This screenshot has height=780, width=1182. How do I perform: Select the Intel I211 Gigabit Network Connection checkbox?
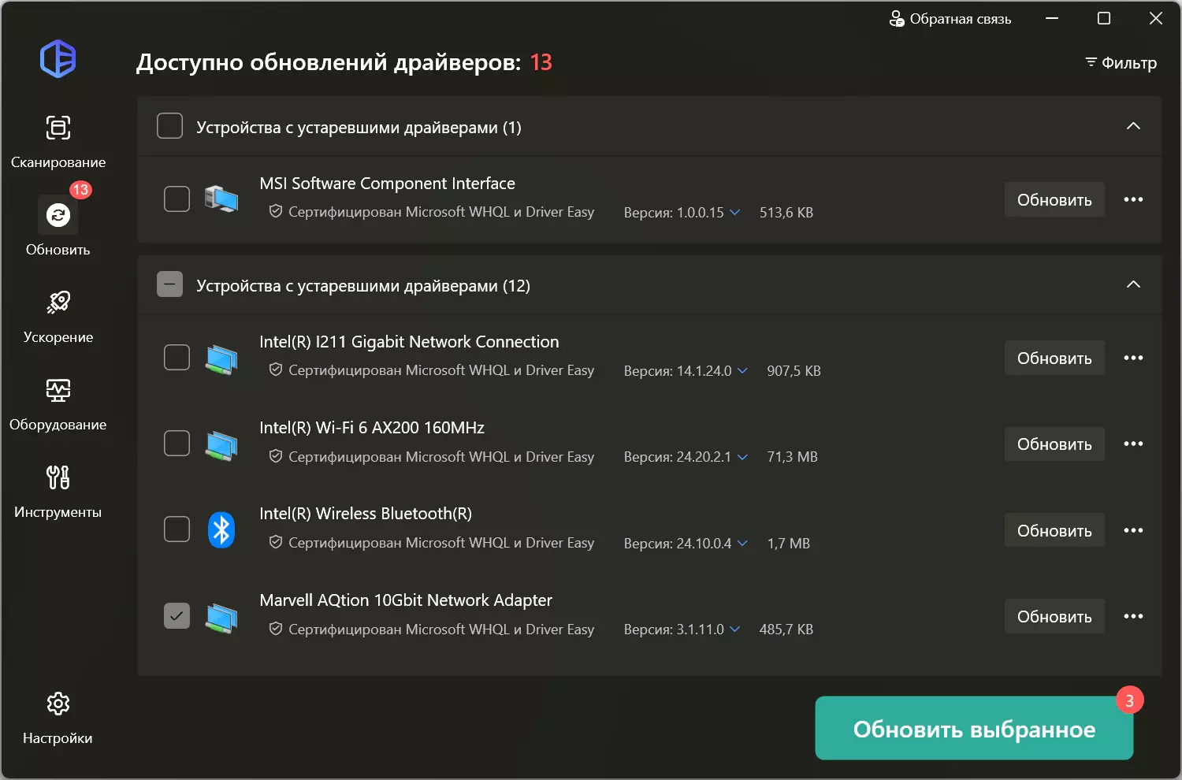pyautogui.click(x=177, y=357)
